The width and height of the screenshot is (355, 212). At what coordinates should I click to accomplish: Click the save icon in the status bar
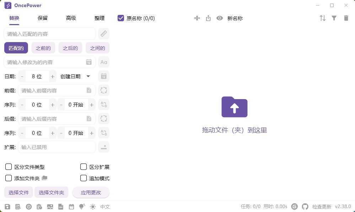coord(7,207)
